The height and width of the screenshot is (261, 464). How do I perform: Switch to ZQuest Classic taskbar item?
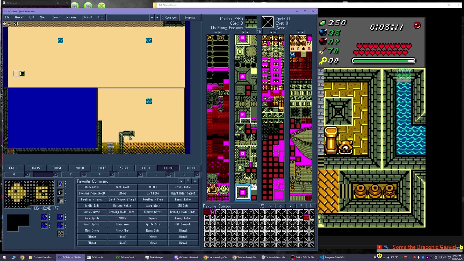click(x=126, y=257)
